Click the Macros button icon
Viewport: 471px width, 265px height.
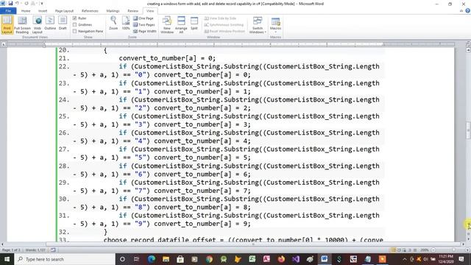(x=275, y=22)
